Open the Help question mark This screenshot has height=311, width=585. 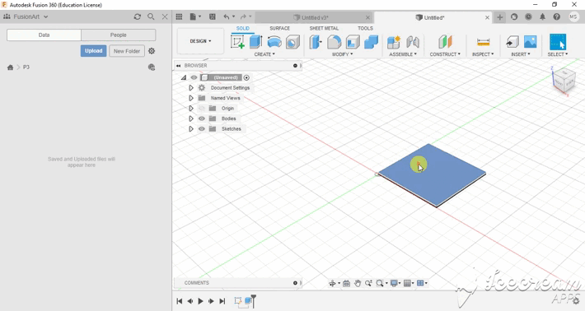(557, 16)
